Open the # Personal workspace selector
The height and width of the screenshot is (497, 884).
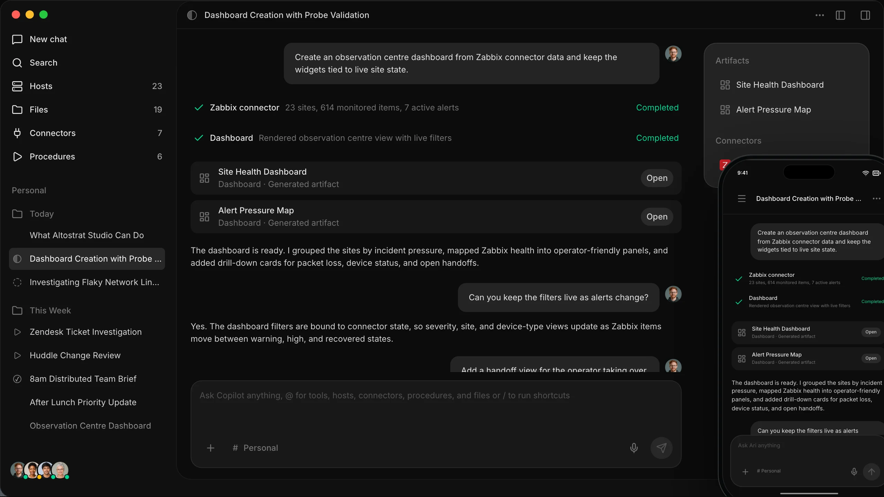pyautogui.click(x=256, y=448)
